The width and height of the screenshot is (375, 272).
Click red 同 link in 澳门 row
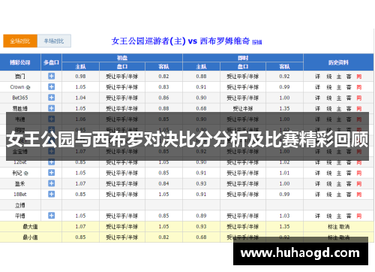[359, 77]
